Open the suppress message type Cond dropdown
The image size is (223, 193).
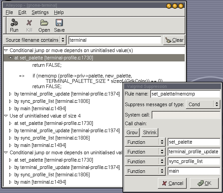[x=203, y=105]
